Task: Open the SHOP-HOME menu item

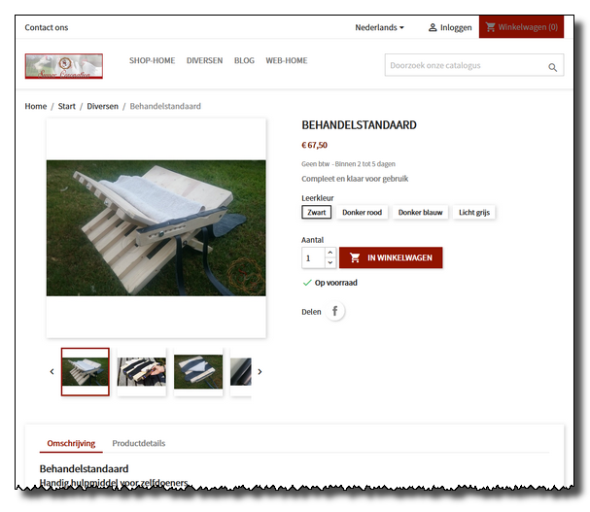Action: 152,60
